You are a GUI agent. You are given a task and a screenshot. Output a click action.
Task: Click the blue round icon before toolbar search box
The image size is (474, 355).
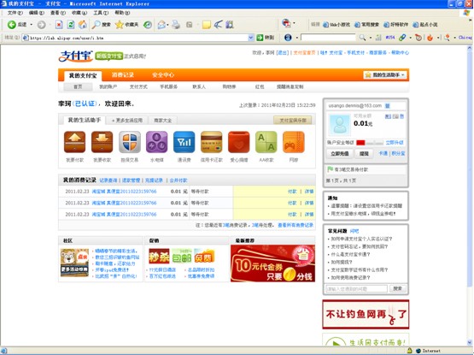[x=288, y=38]
